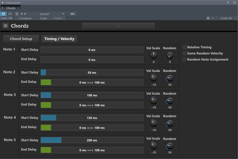This screenshot has width=238, height=159.
Task: Click Note 1 Start Delay slider
Action: pyautogui.click(x=92, y=50)
